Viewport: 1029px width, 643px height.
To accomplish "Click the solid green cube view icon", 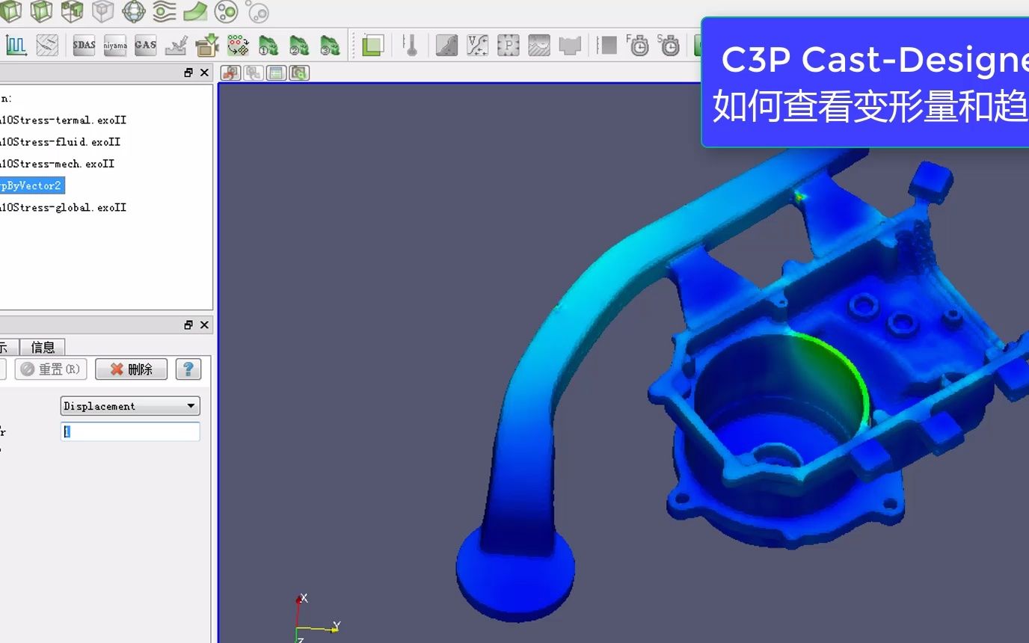I will point(10,11).
